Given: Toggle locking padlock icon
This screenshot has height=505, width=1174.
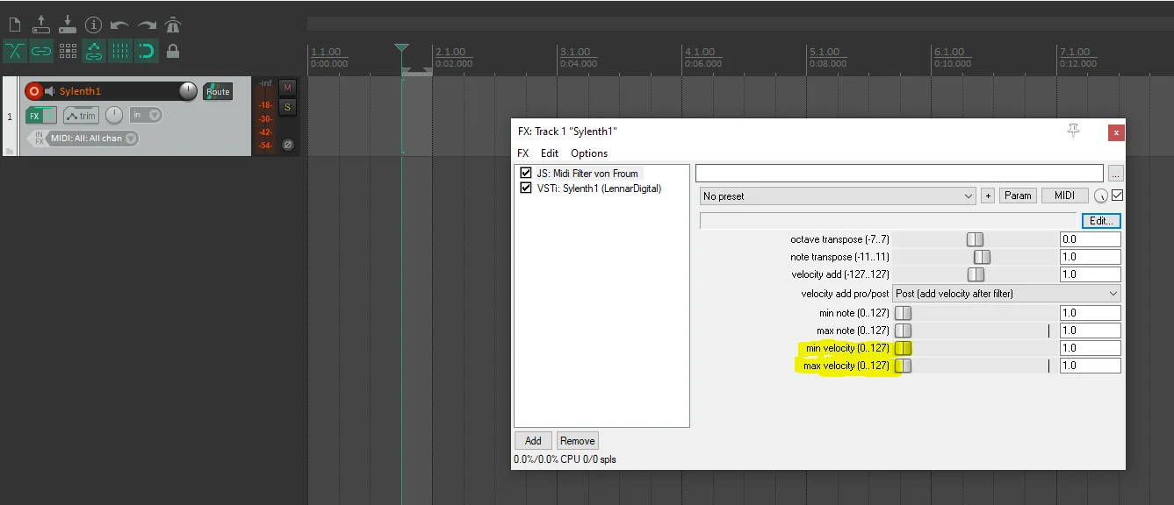Looking at the screenshot, I should click(173, 51).
